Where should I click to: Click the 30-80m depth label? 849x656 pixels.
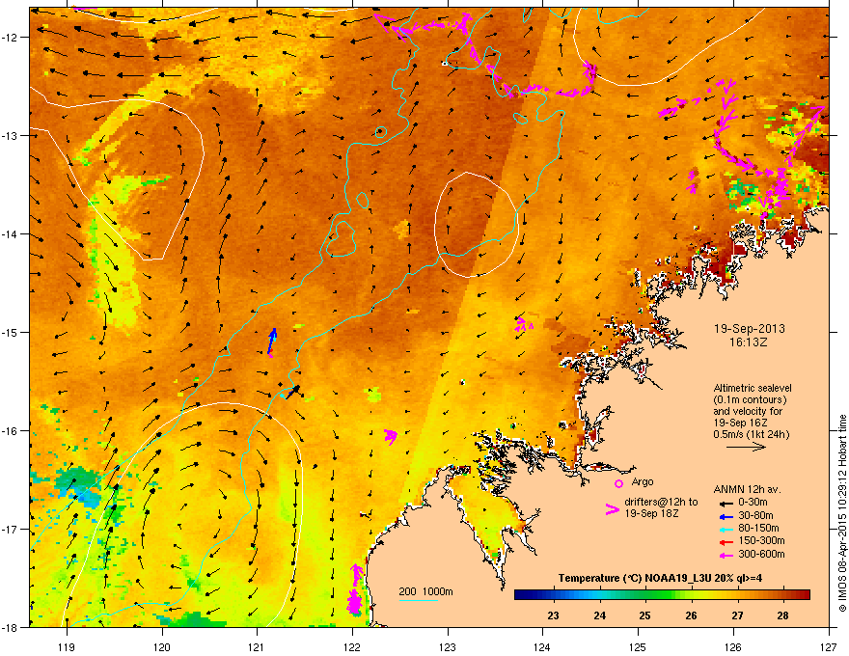[x=755, y=516]
